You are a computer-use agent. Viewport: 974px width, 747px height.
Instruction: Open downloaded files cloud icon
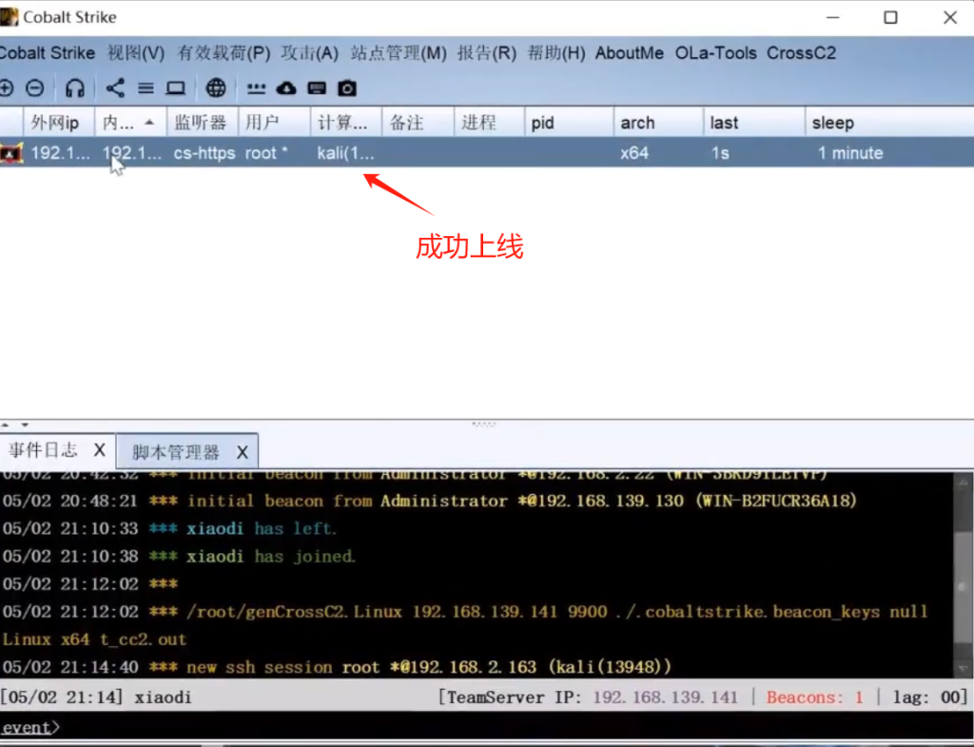point(286,88)
